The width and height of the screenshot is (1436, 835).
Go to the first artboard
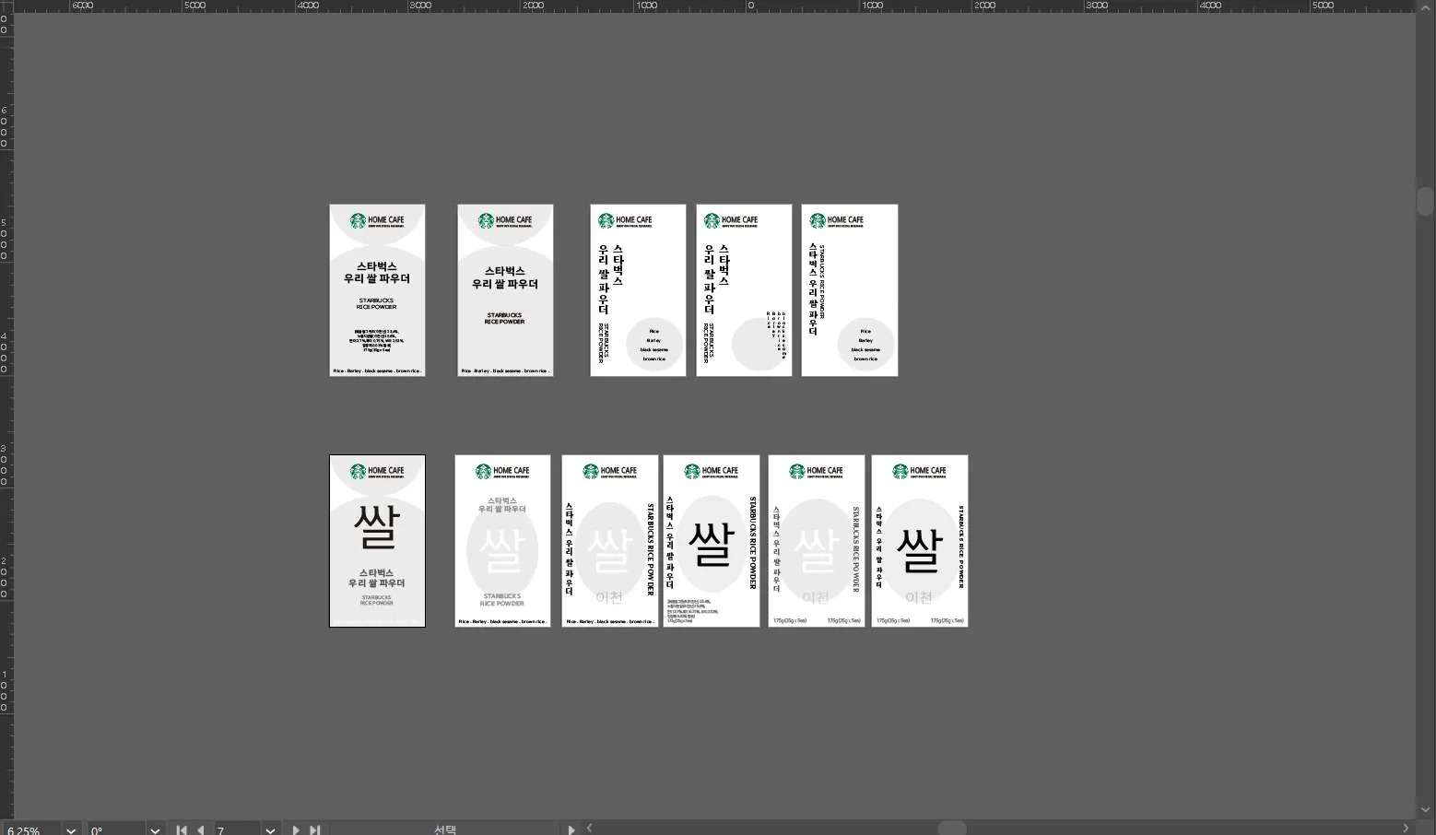(182, 829)
